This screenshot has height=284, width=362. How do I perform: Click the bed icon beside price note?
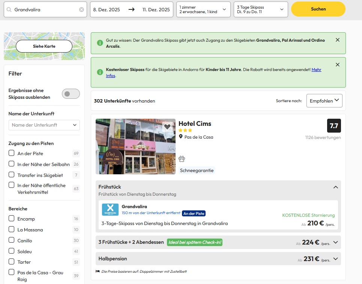(x=98, y=271)
